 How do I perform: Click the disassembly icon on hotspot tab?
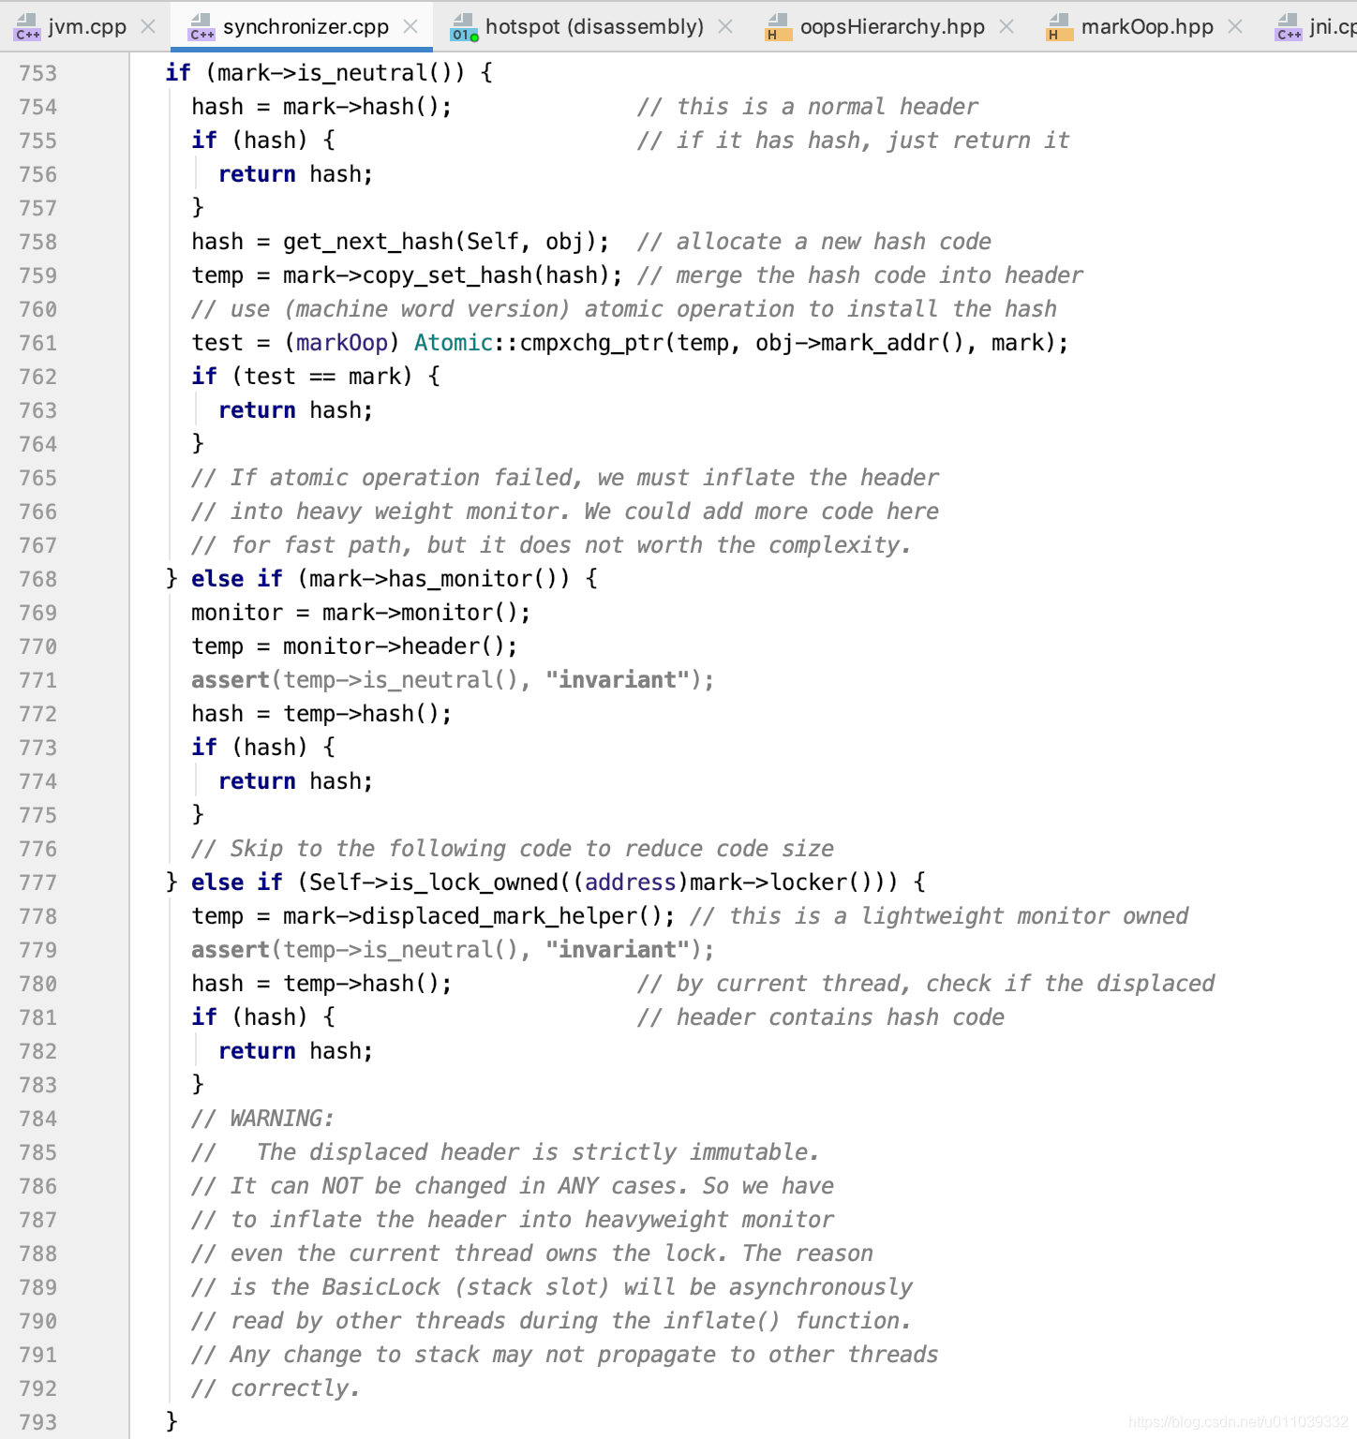(460, 27)
